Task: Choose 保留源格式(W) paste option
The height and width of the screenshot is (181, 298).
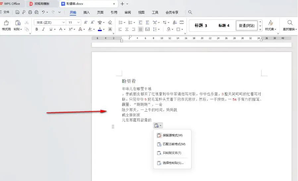Action: [x=172, y=135]
